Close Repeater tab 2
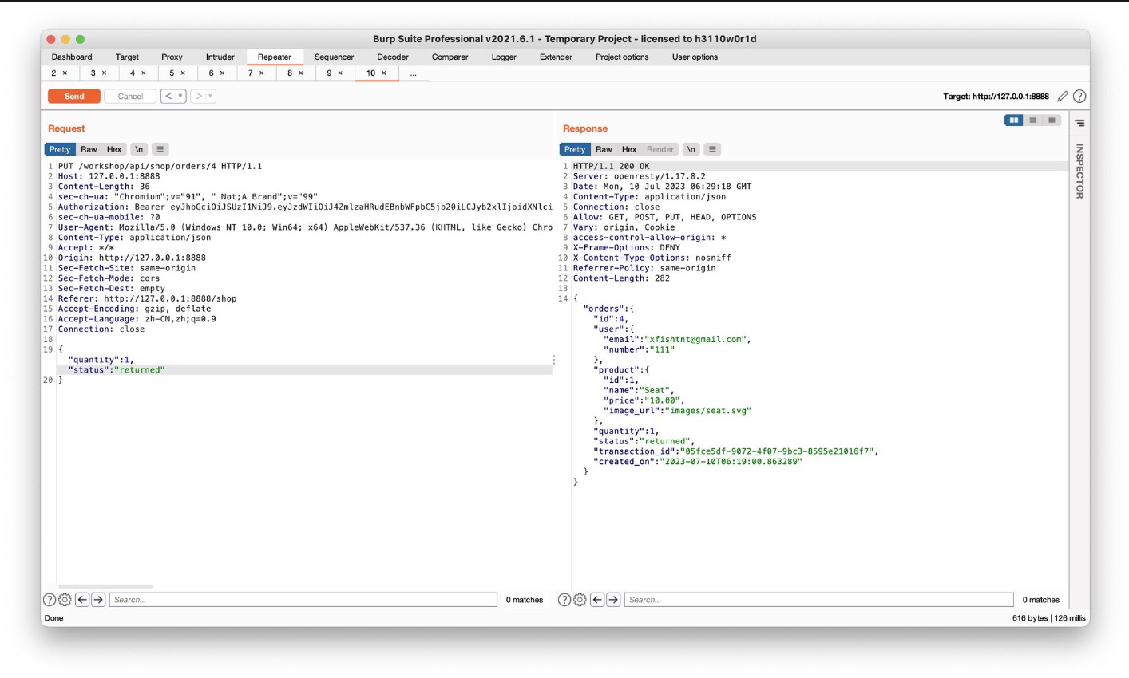Image resolution: width=1129 pixels, height=678 pixels. click(x=65, y=73)
